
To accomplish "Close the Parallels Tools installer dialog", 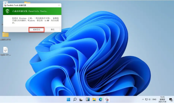I will [59, 5].
